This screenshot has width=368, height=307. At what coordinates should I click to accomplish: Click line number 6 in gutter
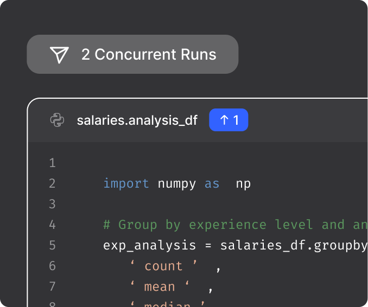tap(52, 266)
